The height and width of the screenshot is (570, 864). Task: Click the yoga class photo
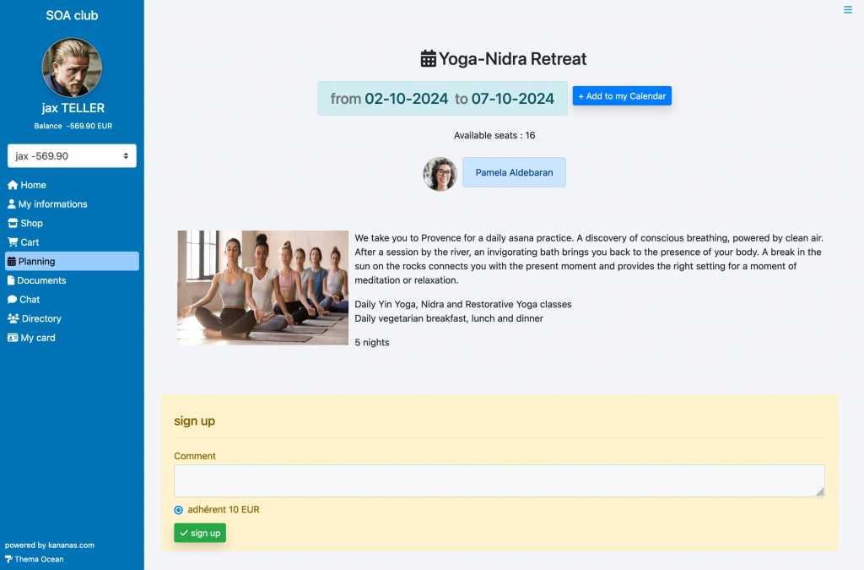click(x=263, y=288)
